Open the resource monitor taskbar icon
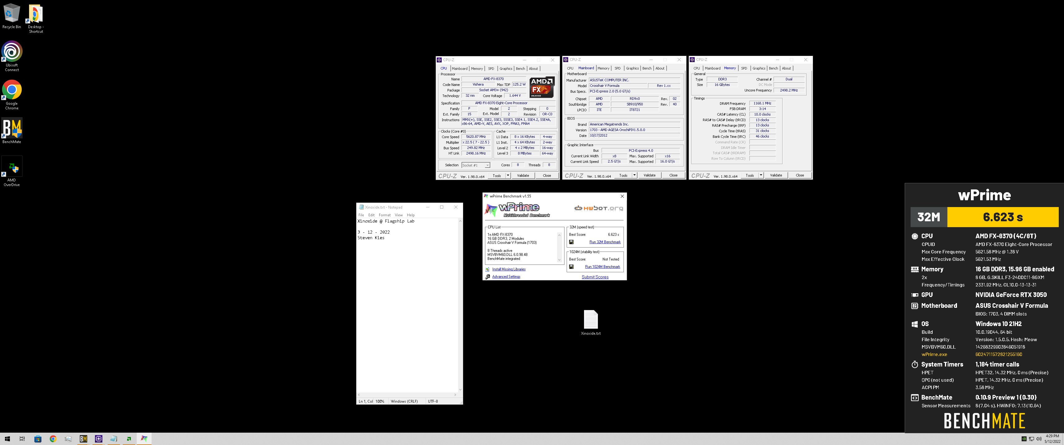This screenshot has height=445, width=1064. (x=68, y=439)
